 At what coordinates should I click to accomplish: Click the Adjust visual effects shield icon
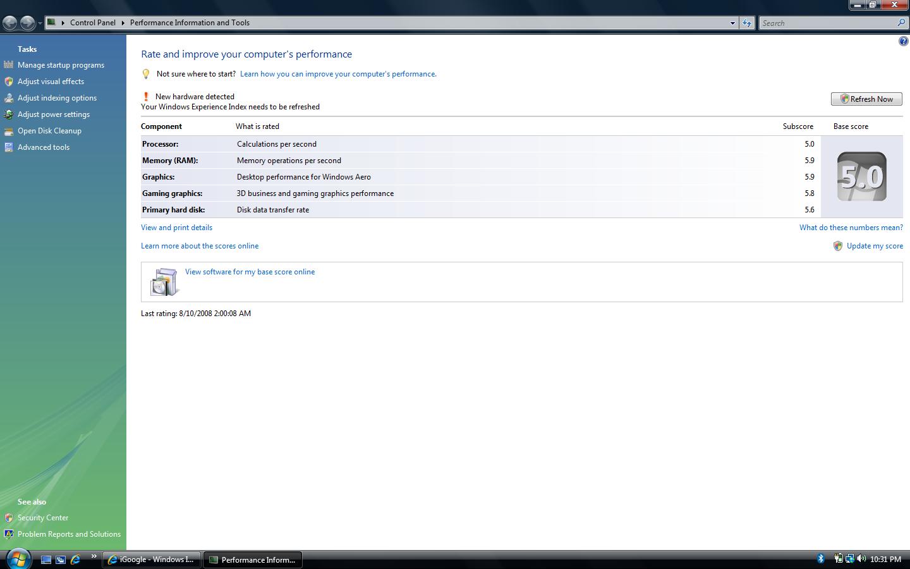coord(8,82)
